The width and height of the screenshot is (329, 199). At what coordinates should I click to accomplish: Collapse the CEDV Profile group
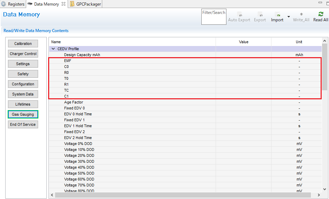pos(53,49)
